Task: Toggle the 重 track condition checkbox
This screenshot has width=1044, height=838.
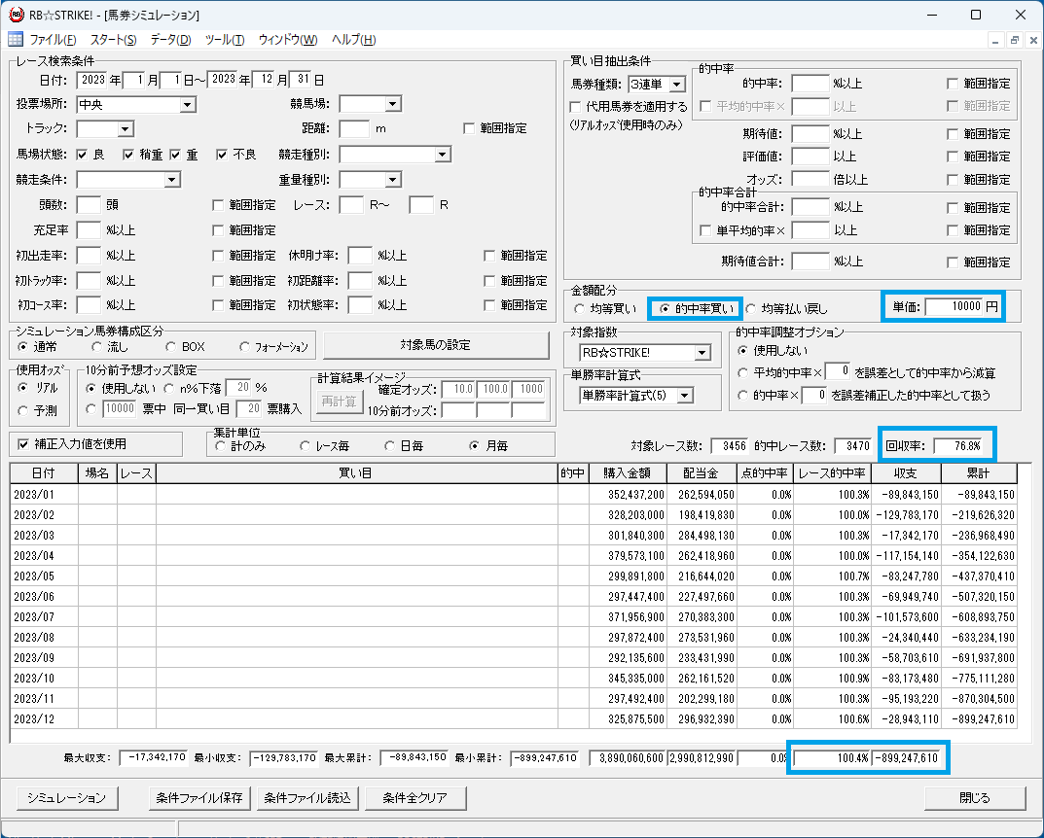Action: 175,155
